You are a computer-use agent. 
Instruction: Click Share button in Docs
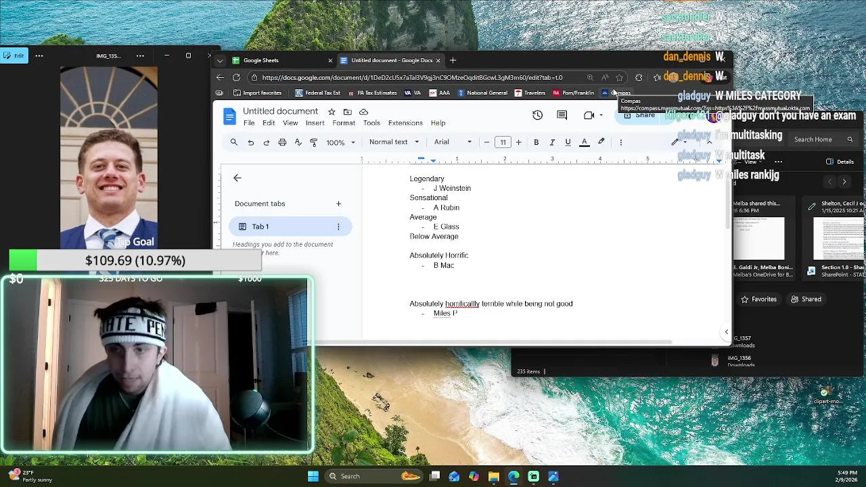point(639,116)
